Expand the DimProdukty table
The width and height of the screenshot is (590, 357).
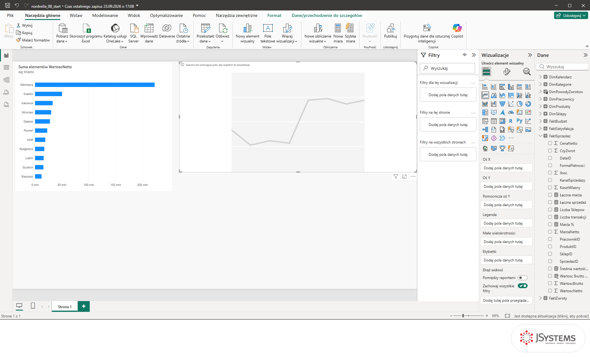pyautogui.click(x=541, y=106)
